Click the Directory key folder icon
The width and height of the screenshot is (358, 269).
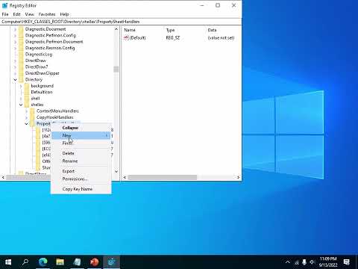coord(22,79)
